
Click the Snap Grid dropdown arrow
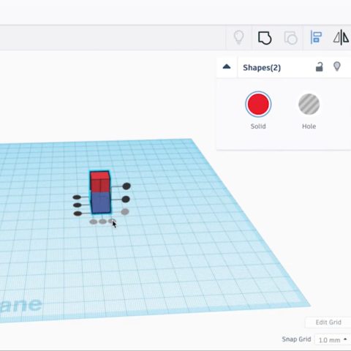click(345, 339)
